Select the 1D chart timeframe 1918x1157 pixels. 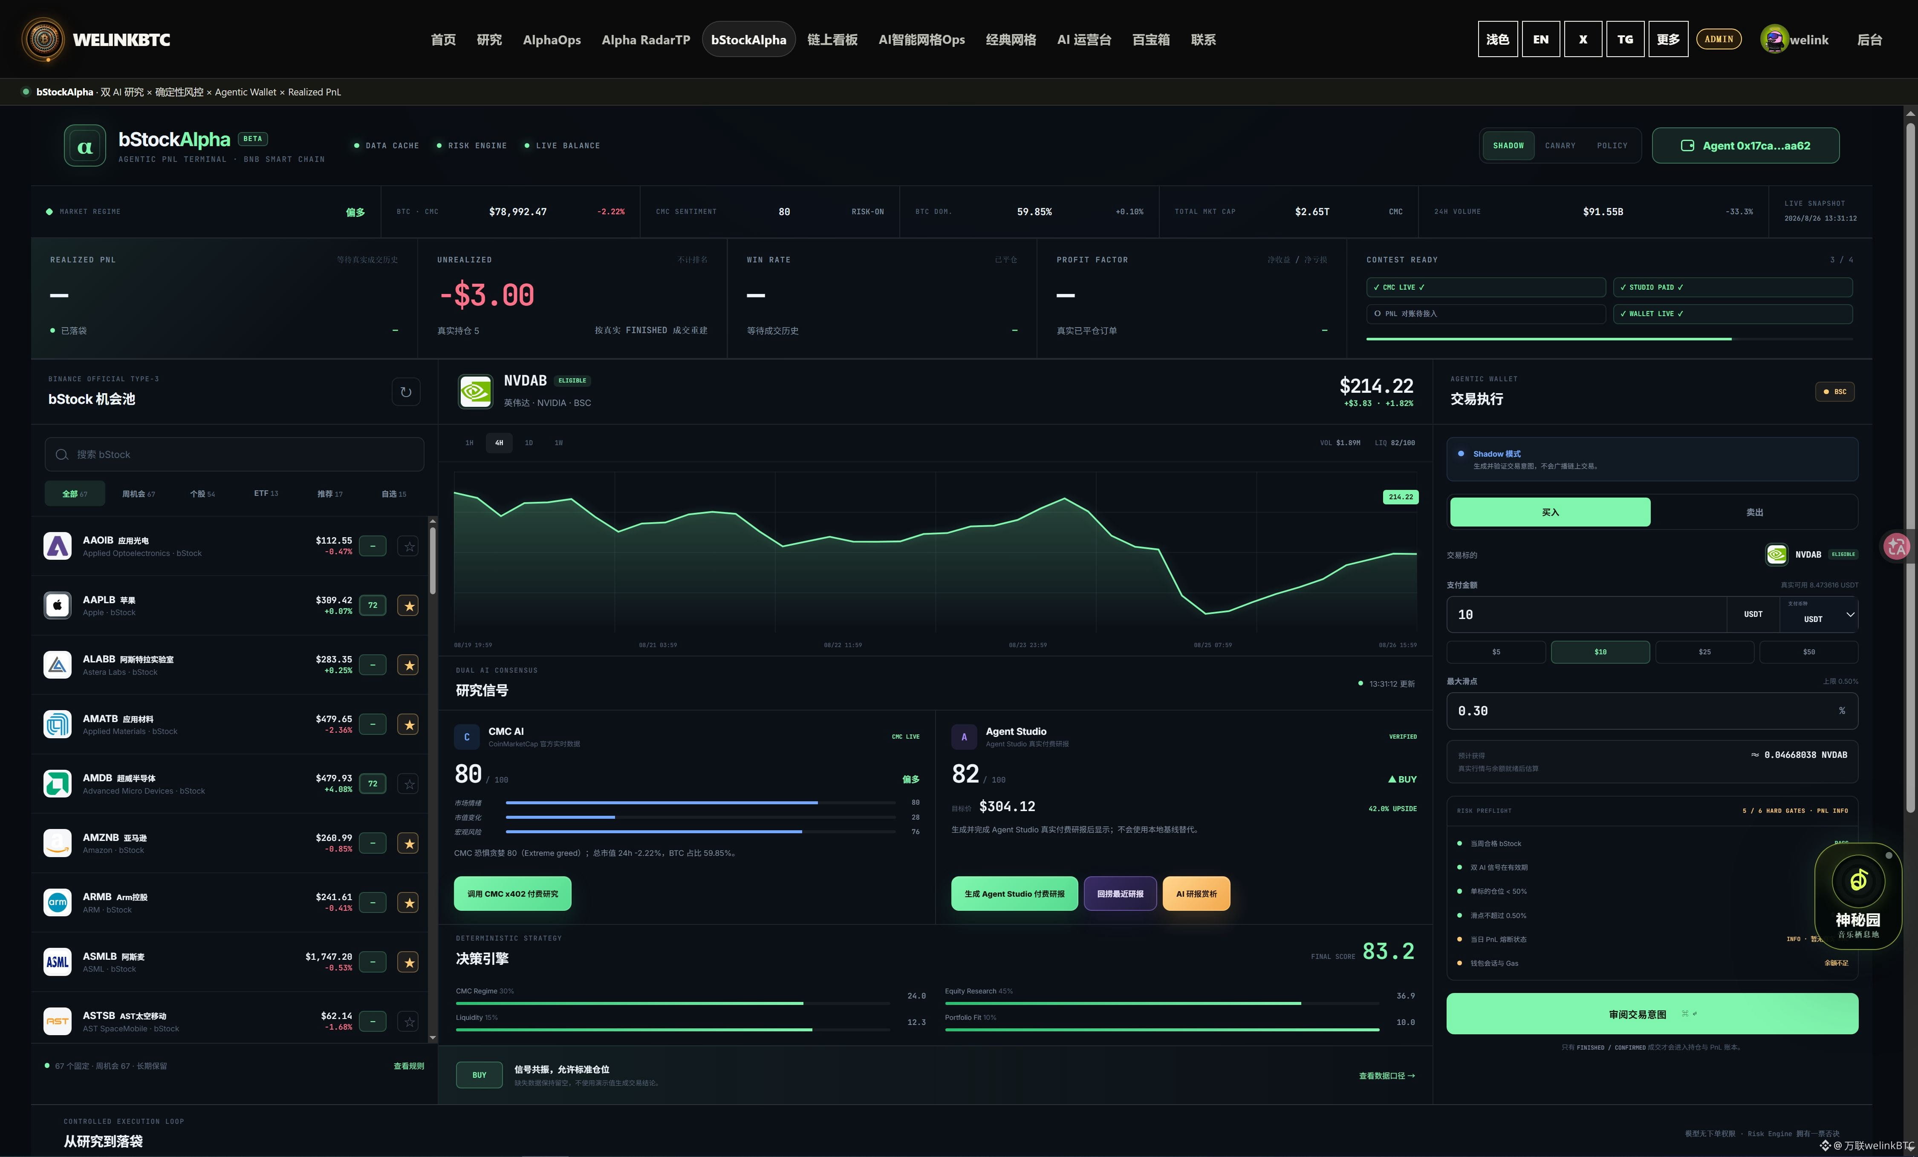[x=529, y=443]
